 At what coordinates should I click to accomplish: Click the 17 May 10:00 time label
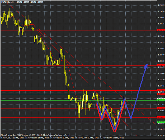106,138
